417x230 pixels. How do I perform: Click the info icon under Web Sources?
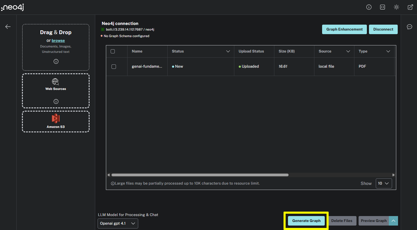[56, 101]
